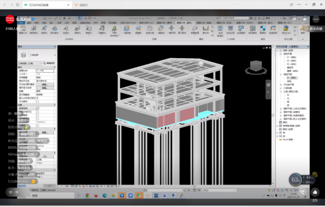Screen dimensions: 325x207
Task: Toggle the 裁剪视图 checkbox in properties
Action: pyautogui.click(x=38, y=109)
